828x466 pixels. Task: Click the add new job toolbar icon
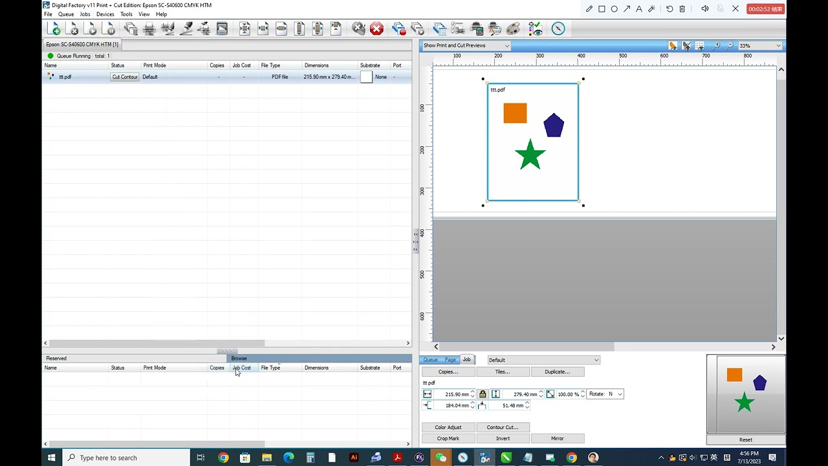pos(54,28)
